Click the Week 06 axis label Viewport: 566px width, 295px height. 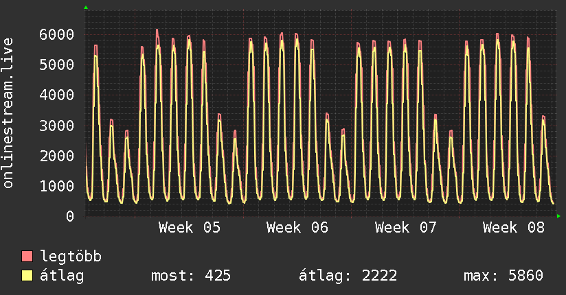[x=297, y=228]
